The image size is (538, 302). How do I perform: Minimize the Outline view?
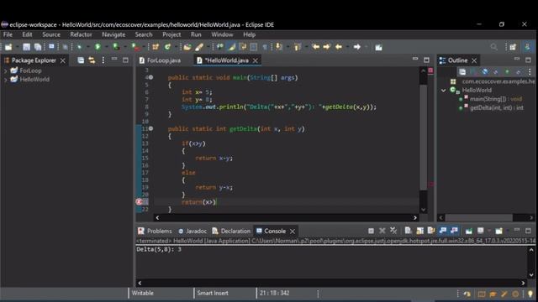(x=517, y=60)
